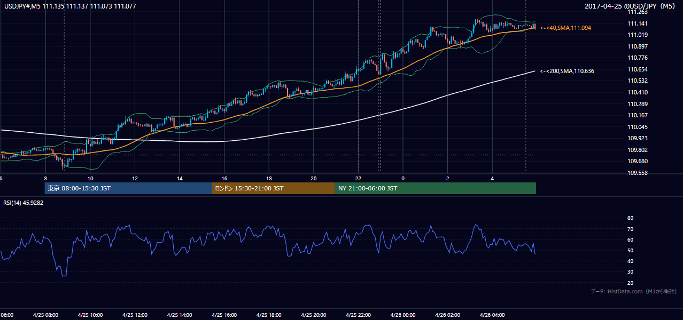Viewport: 683px width, 320px height.
Task: Select the London 15:30-21:00 JST session bar
Action: pyautogui.click(x=274, y=188)
